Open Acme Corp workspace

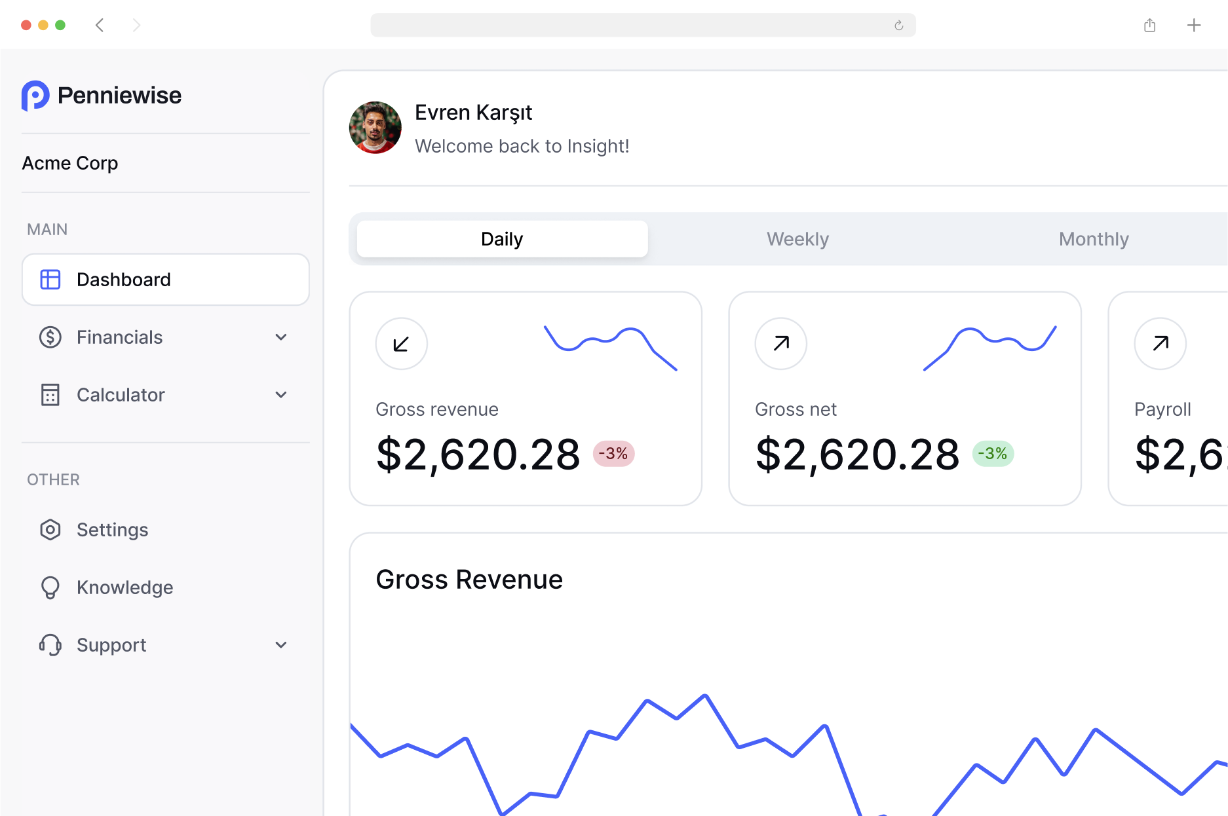pyautogui.click(x=70, y=163)
